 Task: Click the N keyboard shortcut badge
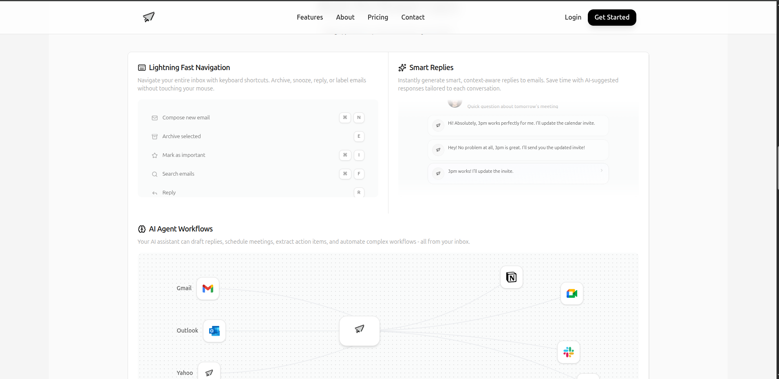pyautogui.click(x=359, y=117)
